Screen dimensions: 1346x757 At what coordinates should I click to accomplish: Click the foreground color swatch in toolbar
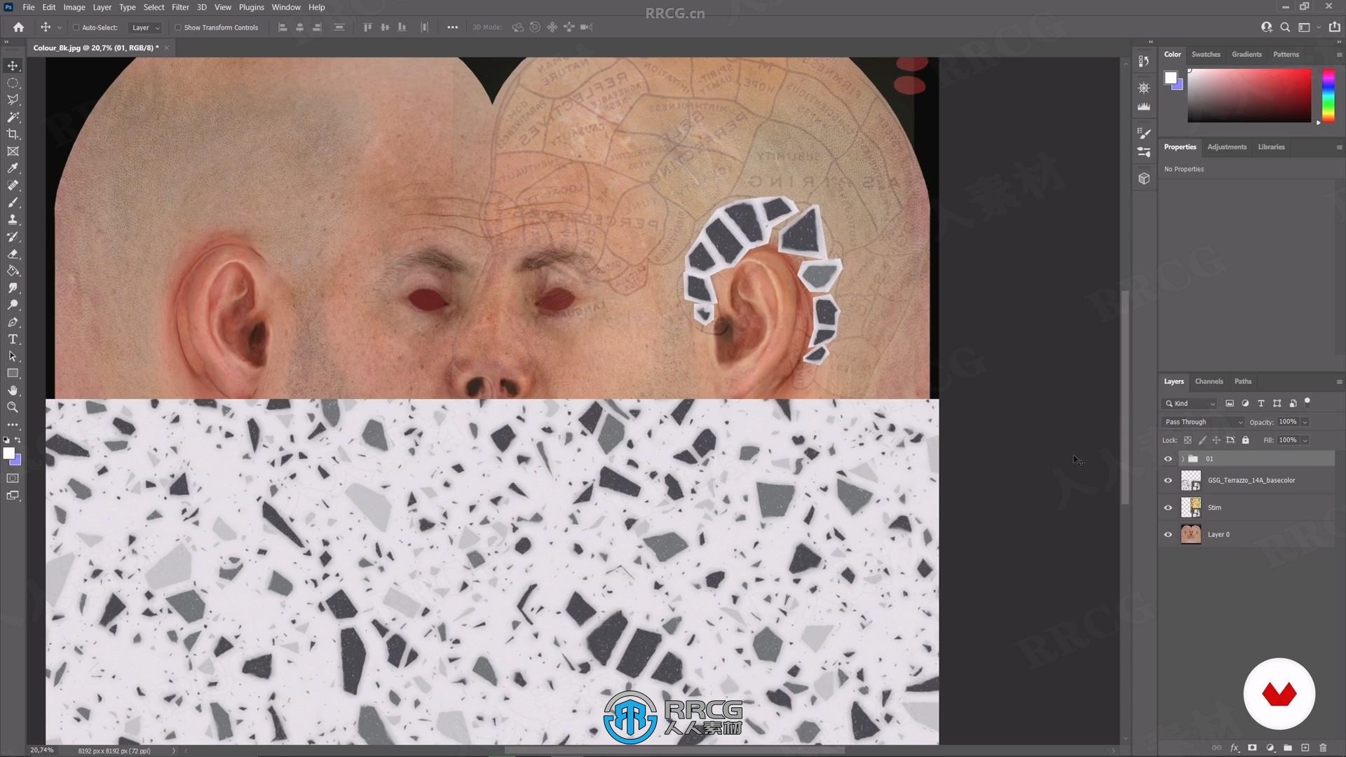pyautogui.click(x=9, y=454)
